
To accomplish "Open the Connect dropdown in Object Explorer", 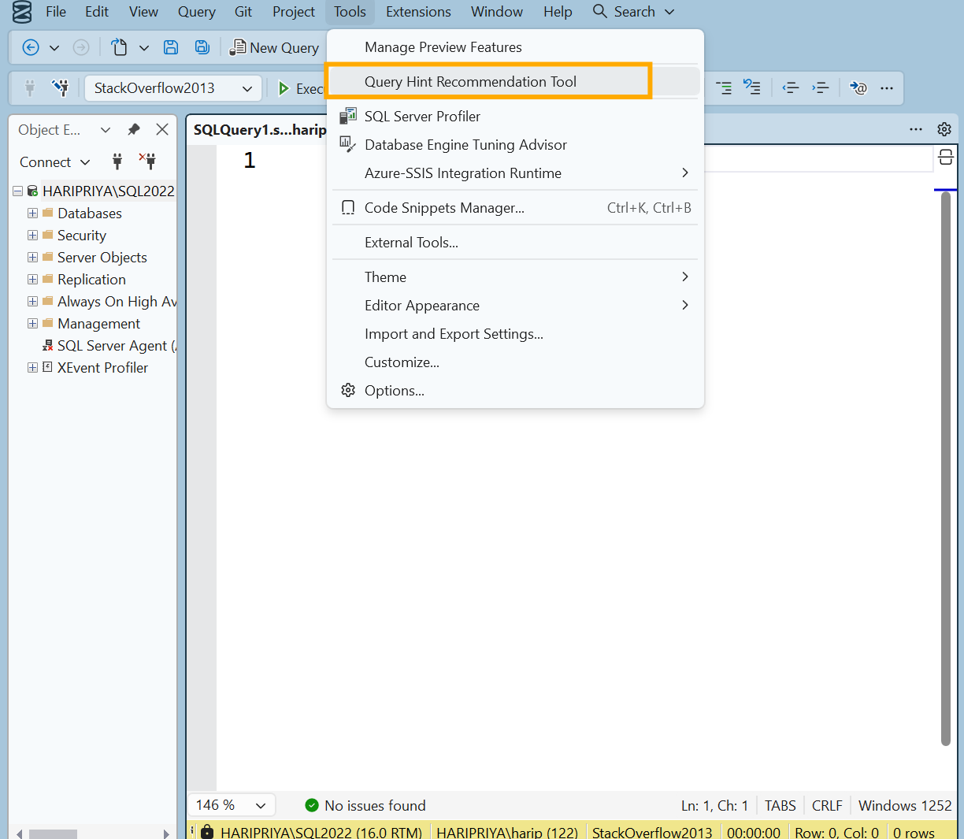I will [54, 162].
